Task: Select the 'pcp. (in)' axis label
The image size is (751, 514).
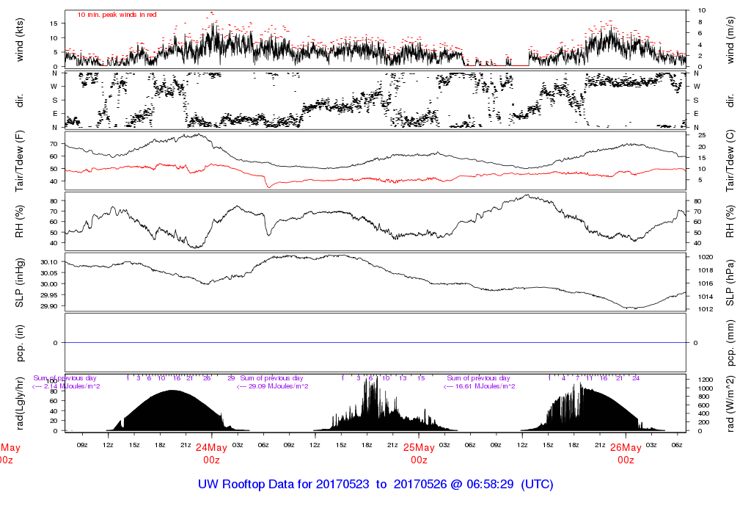Action: [20, 343]
